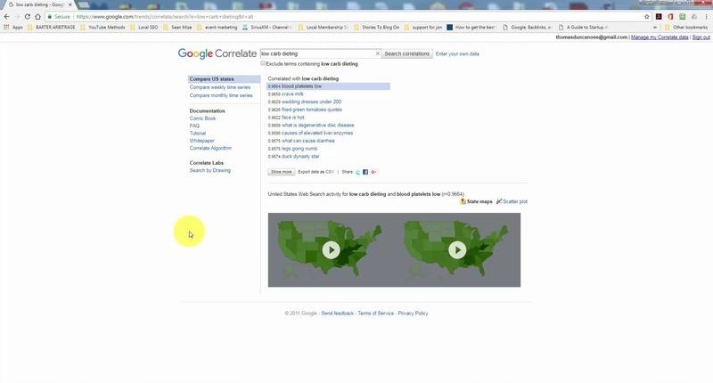Image resolution: width=713 pixels, height=383 pixels.
Task: Click the Show more button
Action: tap(281, 172)
